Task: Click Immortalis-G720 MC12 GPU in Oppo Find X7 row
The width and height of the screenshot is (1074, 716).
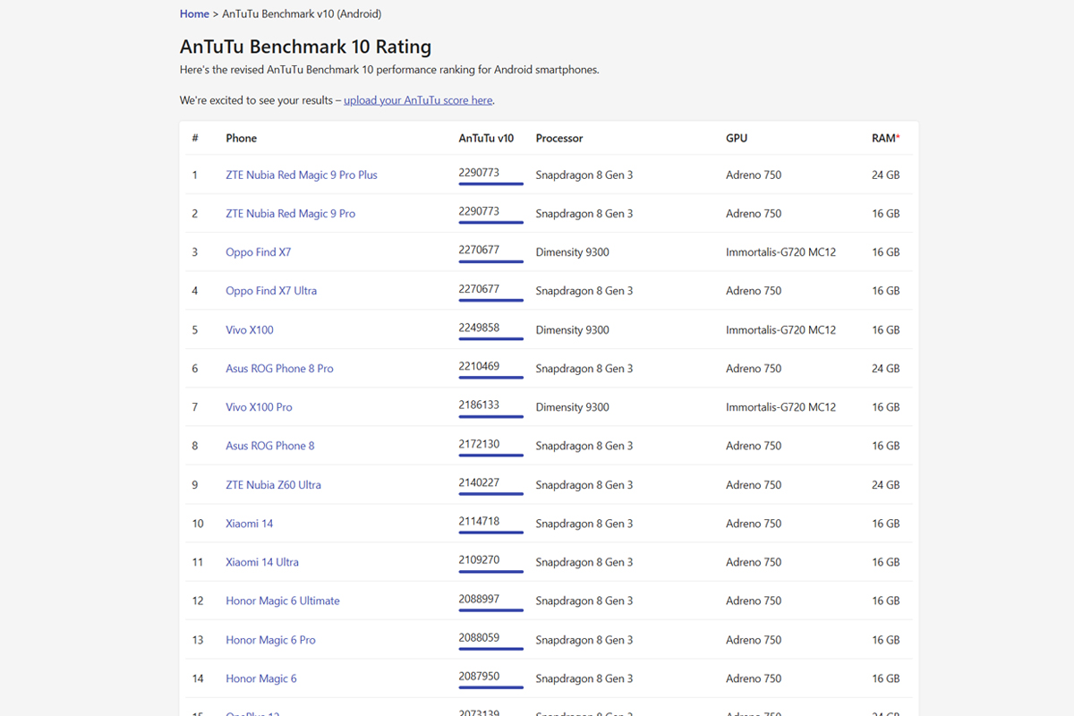Action: (780, 252)
